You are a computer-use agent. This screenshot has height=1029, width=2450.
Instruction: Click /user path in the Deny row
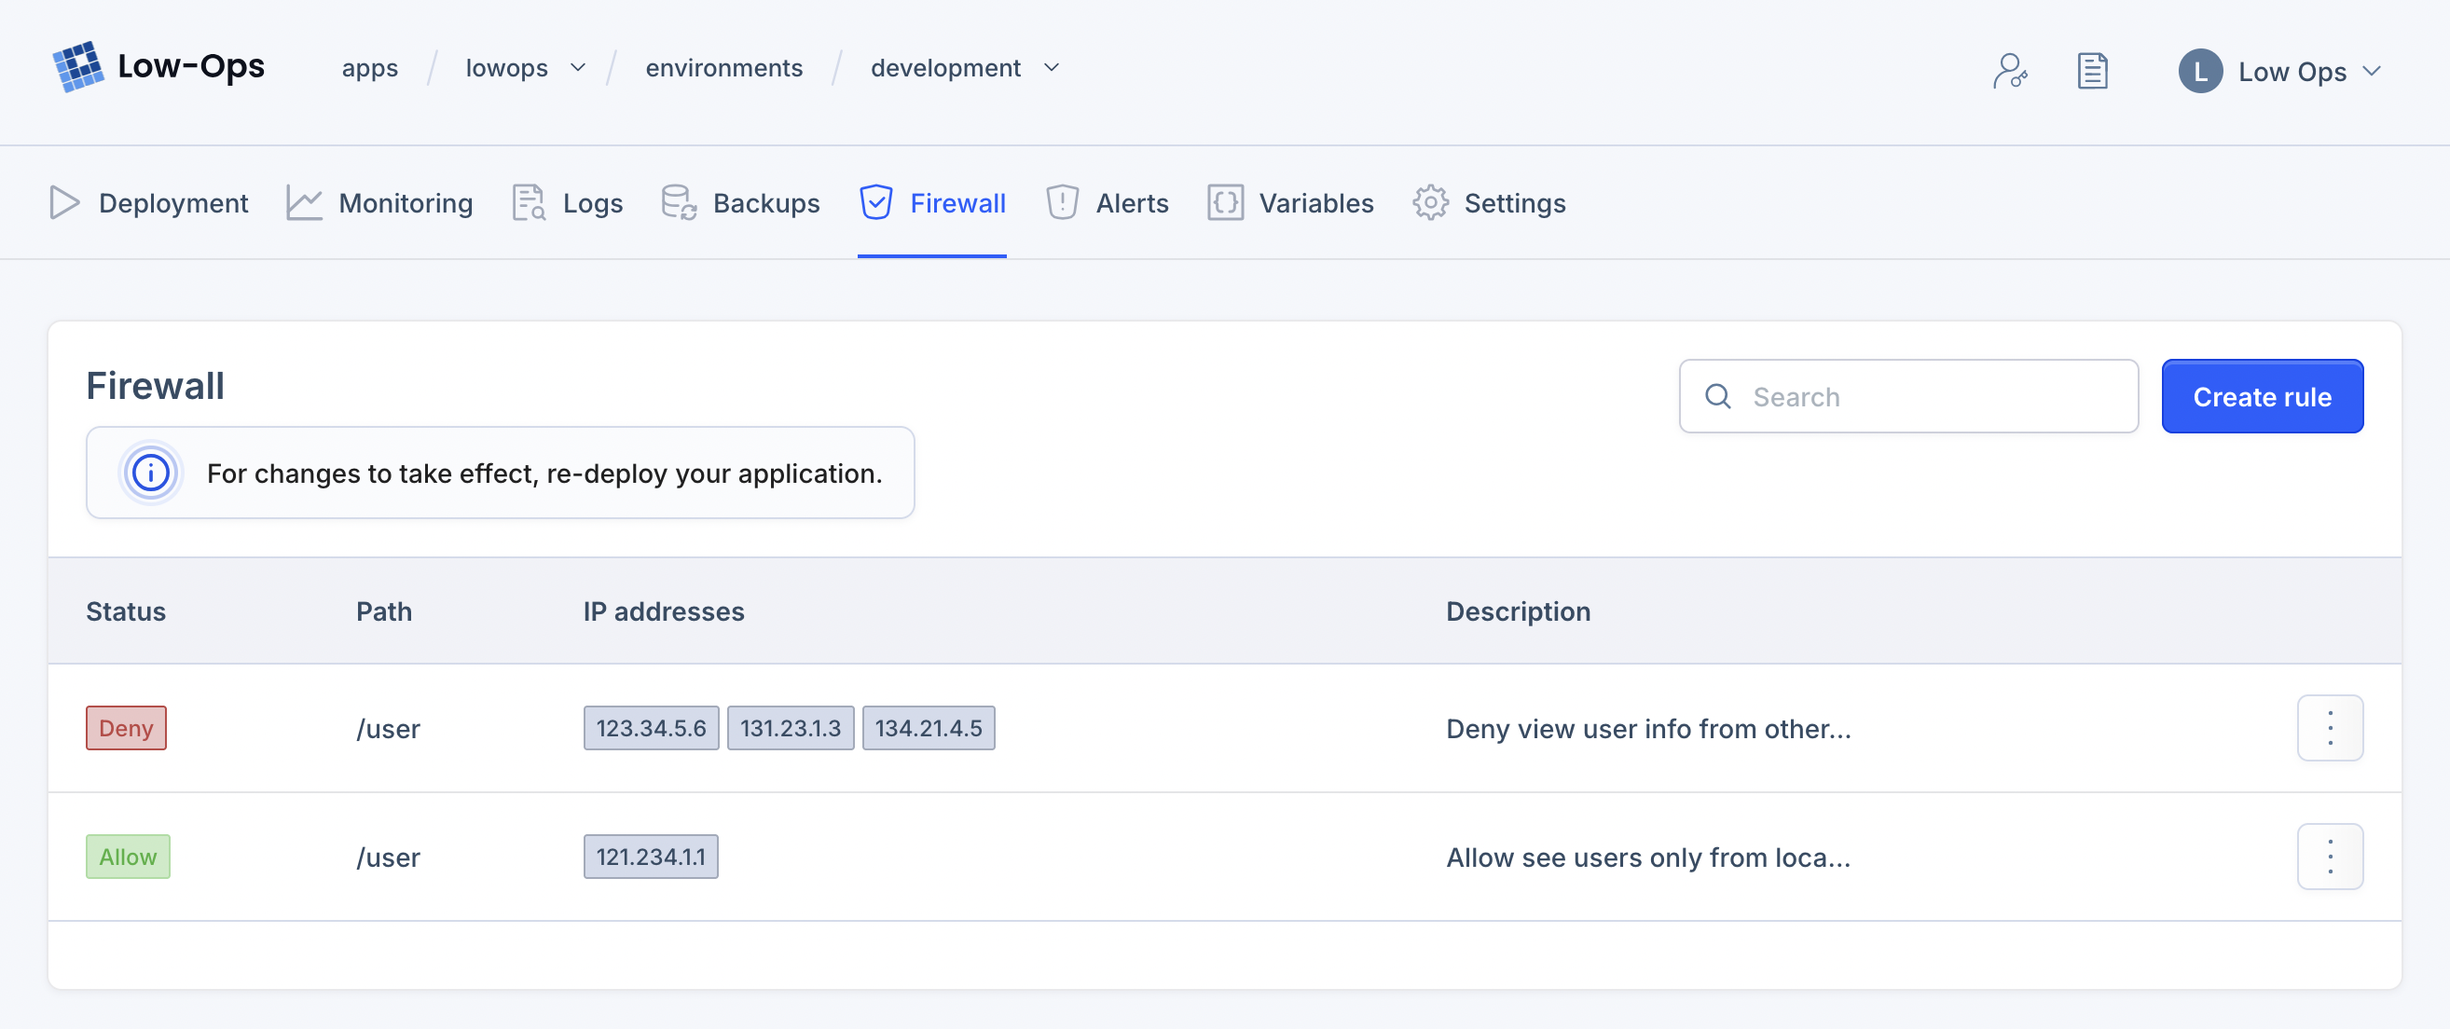[388, 729]
